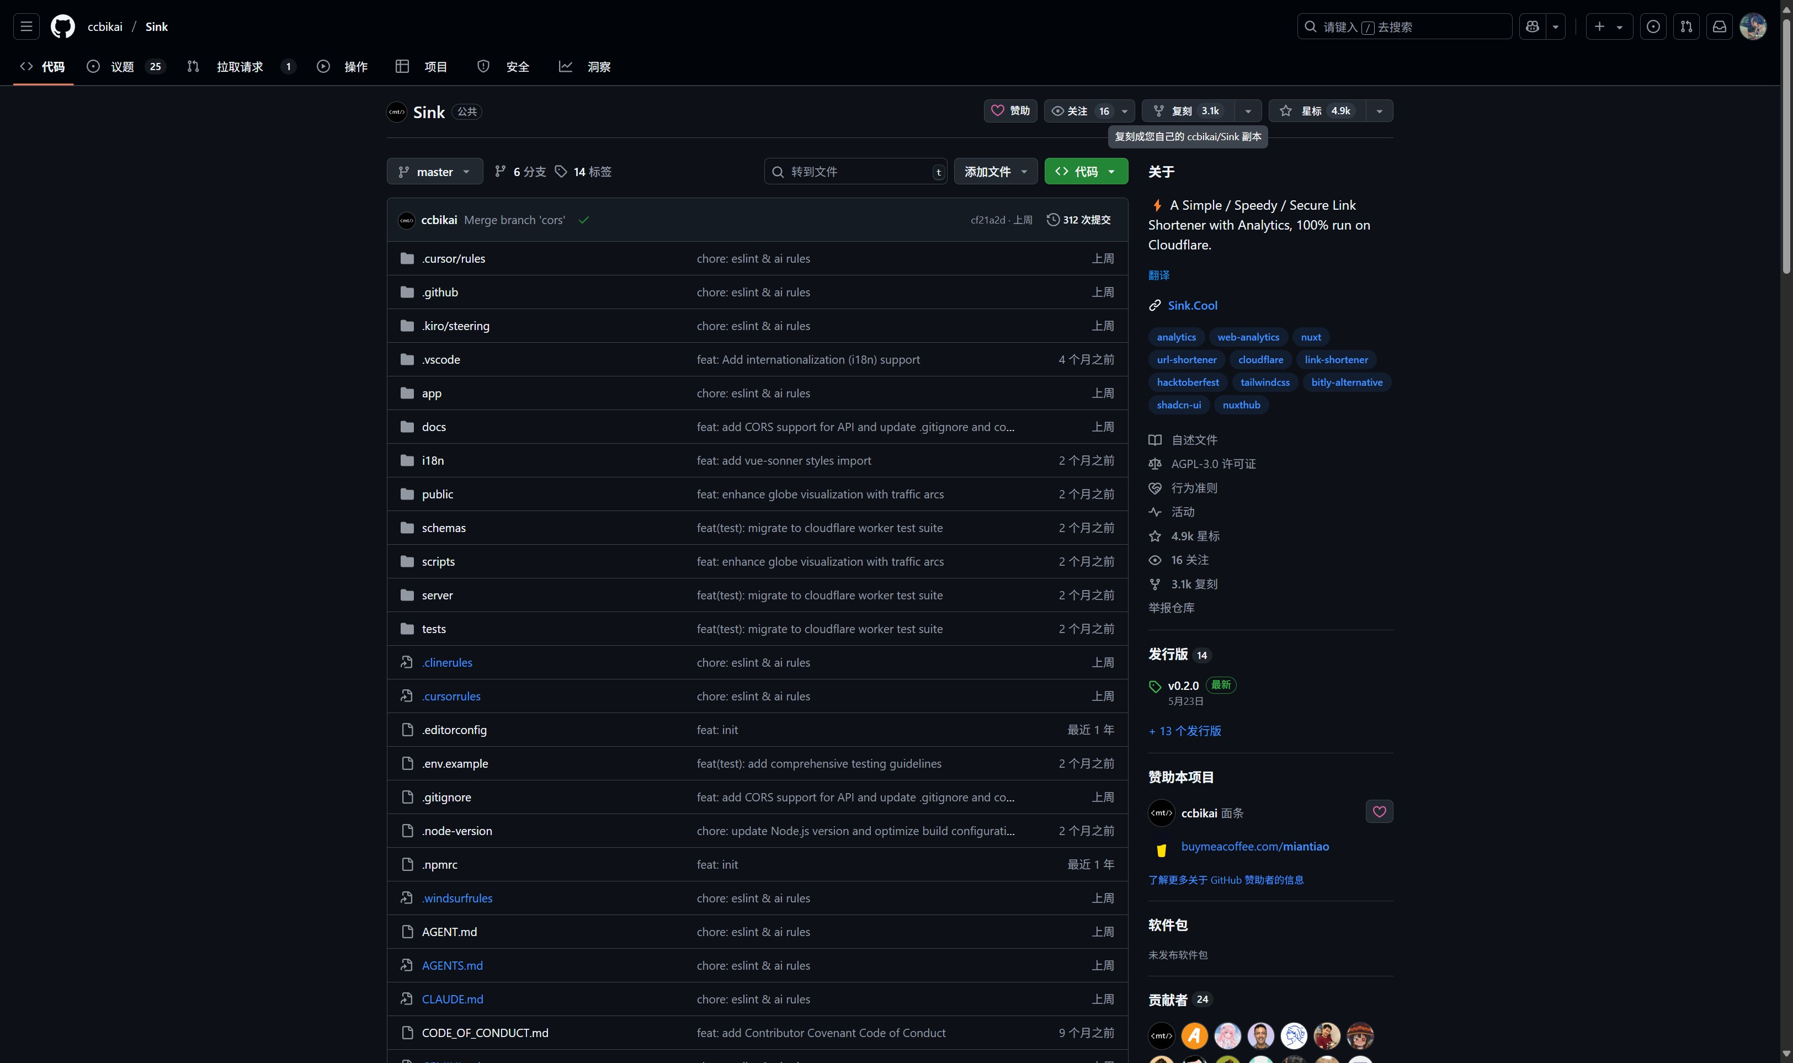Screen dimensions: 1793x1063
Task: Open the hamburger navigation menu
Action: pos(26,26)
